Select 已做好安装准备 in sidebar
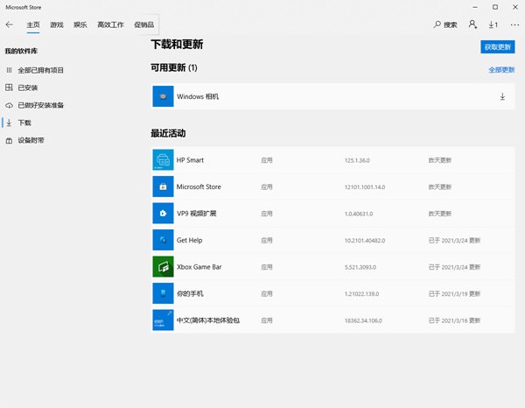Image resolution: width=525 pixels, height=408 pixels. click(x=40, y=105)
